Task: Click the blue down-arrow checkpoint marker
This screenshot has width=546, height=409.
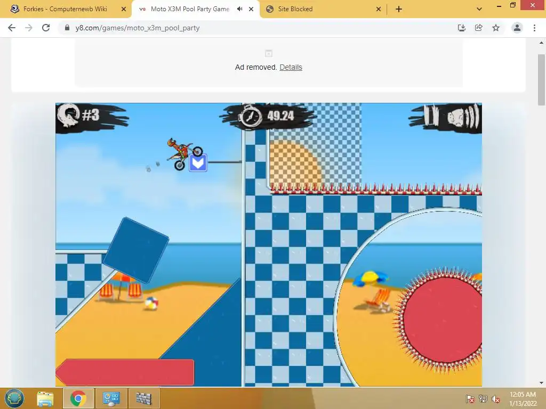Action: [x=198, y=163]
